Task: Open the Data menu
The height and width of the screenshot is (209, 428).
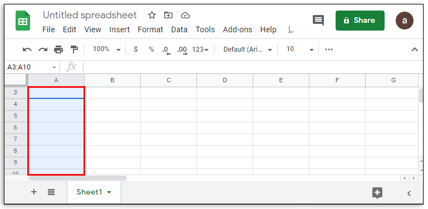Action: click(179, 29)
